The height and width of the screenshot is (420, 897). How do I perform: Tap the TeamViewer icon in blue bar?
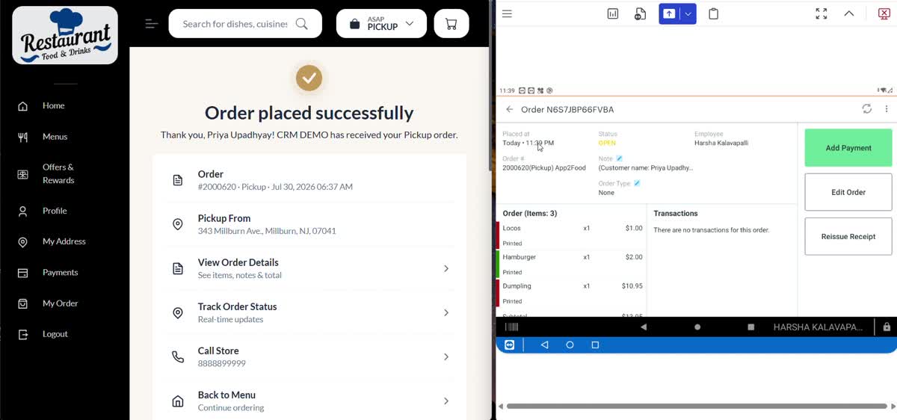(x=510, y=345)
